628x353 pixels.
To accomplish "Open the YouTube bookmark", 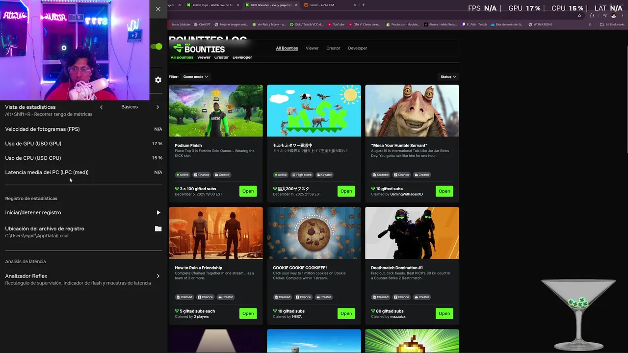I will pyautogui.click(x=336, y=25).
